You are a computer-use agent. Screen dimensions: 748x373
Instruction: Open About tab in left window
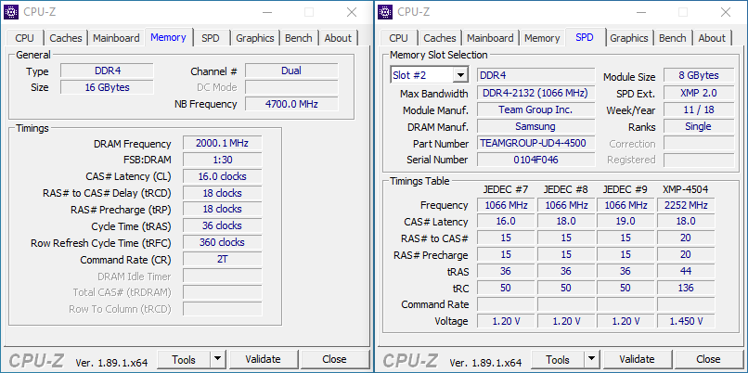coord(338,38)
